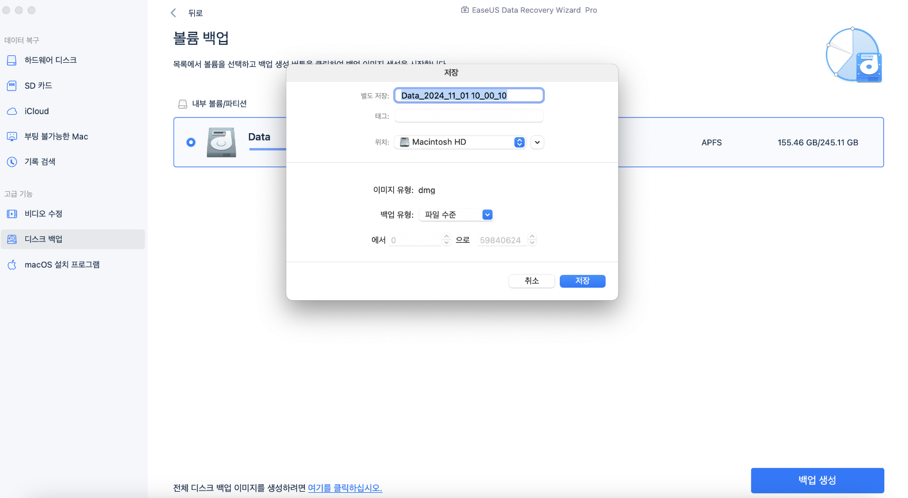Click the unbootable Mac monitor icon

point(12,137)
